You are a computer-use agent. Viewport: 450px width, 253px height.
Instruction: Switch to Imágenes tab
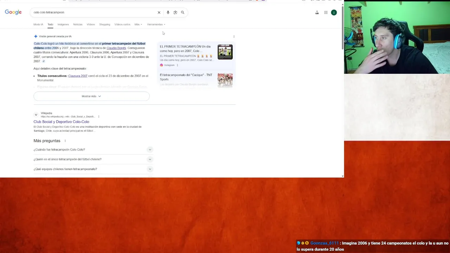(63, 24)
